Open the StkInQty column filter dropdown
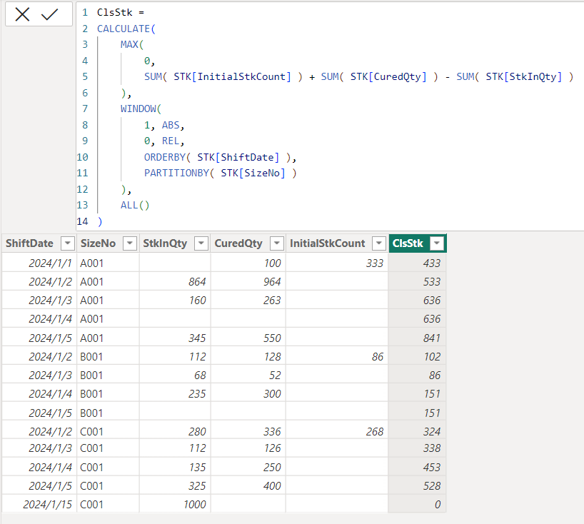This screenshot has width=584, height=524. click(201, 243)
